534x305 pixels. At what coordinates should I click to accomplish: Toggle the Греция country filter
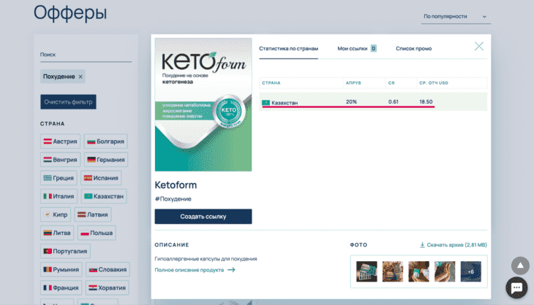(59, 178)
